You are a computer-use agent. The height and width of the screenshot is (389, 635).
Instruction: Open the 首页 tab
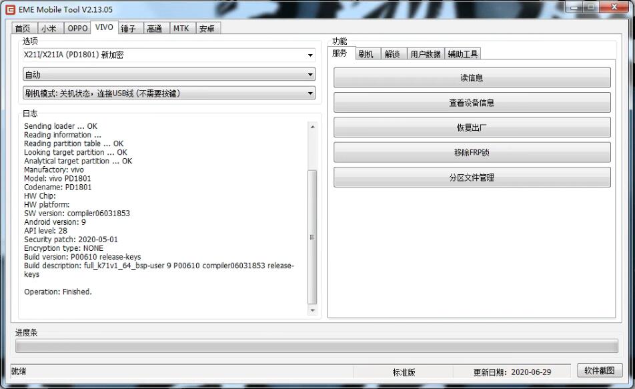[x=23, y=29]
